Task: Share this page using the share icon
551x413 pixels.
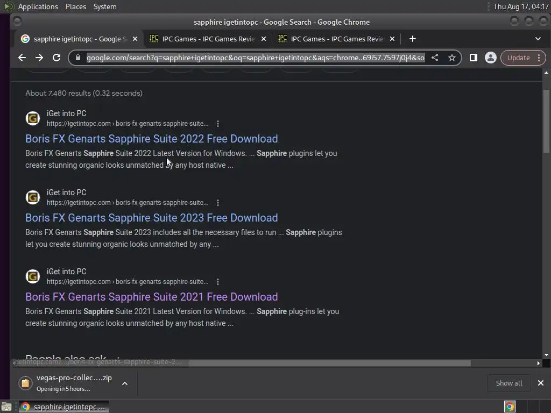Action: [x=435, y=58]
